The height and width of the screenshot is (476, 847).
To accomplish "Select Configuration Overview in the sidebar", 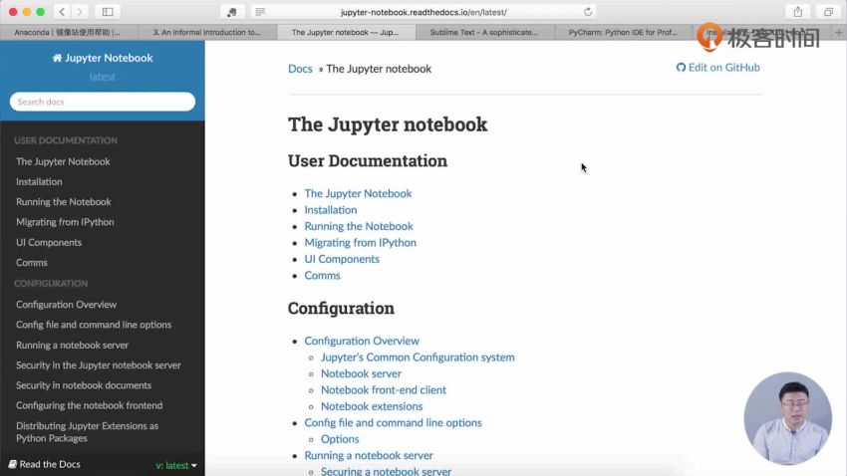I will coord(66,305).
